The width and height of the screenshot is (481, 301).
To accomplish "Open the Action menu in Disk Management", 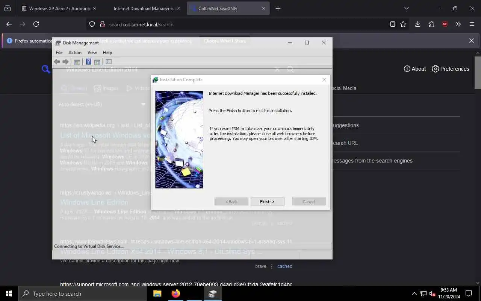I will 75,53.
